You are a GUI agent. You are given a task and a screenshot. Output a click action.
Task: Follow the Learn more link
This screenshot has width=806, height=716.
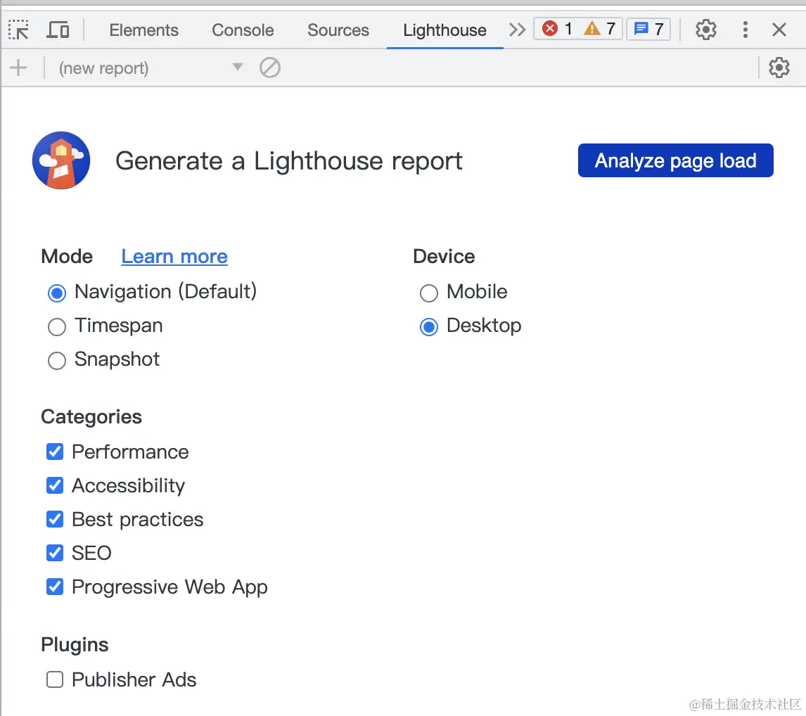(174, 257)
